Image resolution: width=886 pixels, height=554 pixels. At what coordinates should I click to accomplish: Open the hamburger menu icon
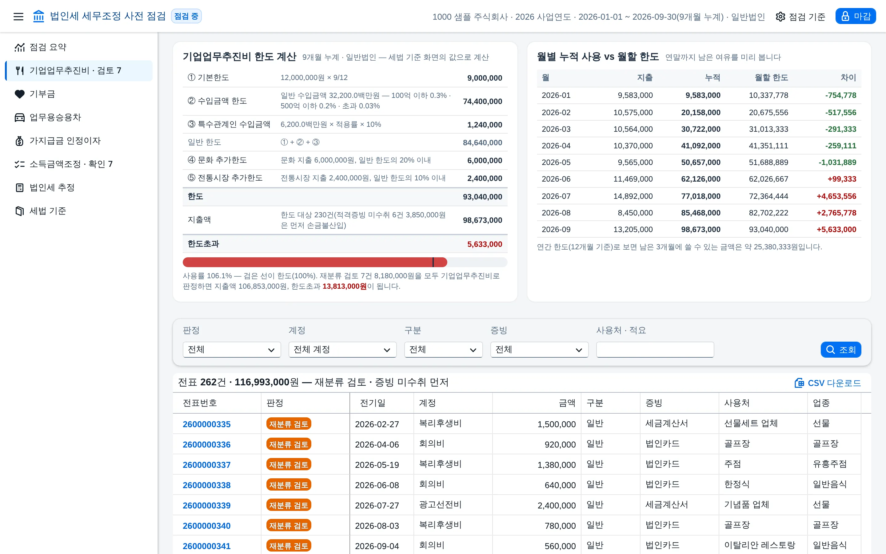(x=18, y=17)
